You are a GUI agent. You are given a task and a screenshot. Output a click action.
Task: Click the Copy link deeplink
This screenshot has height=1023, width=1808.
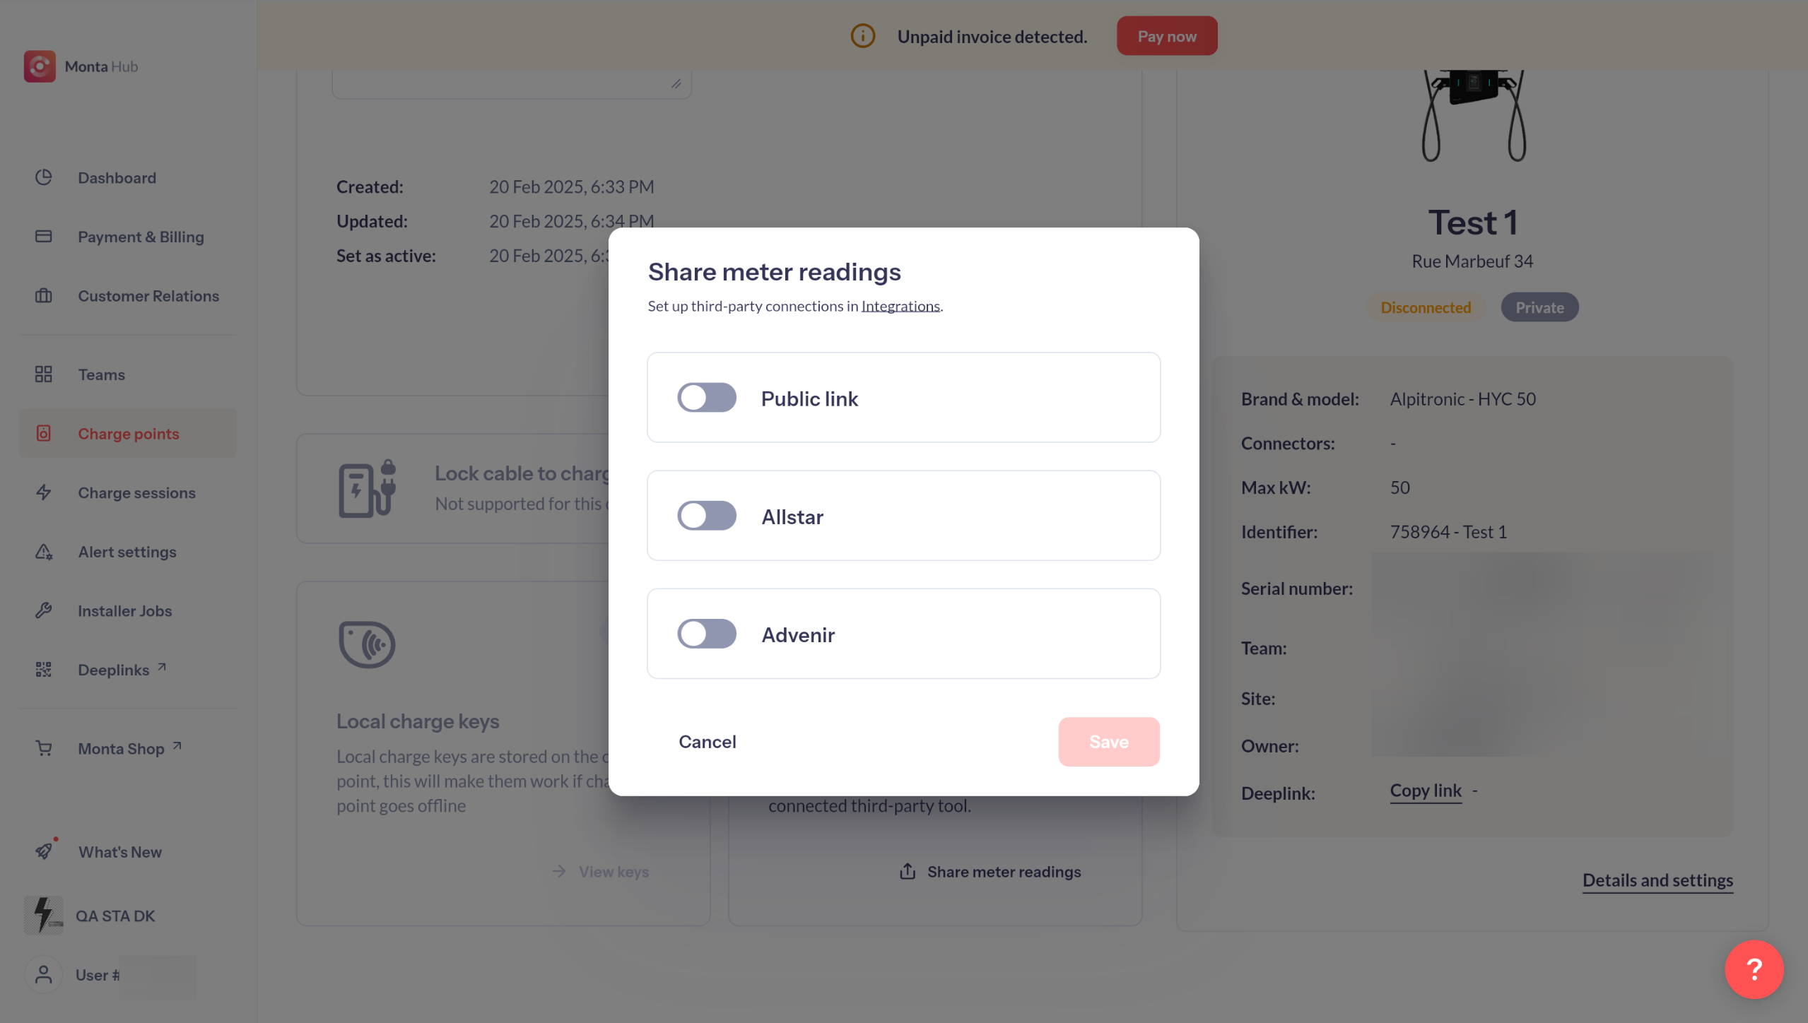coord(1426,791)
